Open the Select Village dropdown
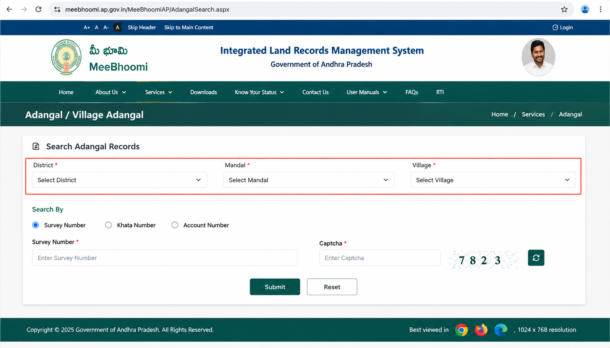The width and height of the screenshot is (610, 348). pyautogui.click(x=493, y=180)
